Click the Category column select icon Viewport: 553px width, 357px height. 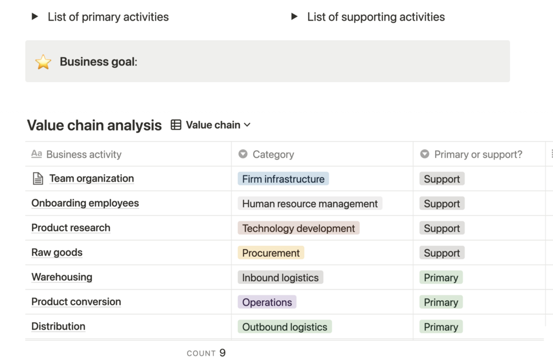[x=243, y=154]
